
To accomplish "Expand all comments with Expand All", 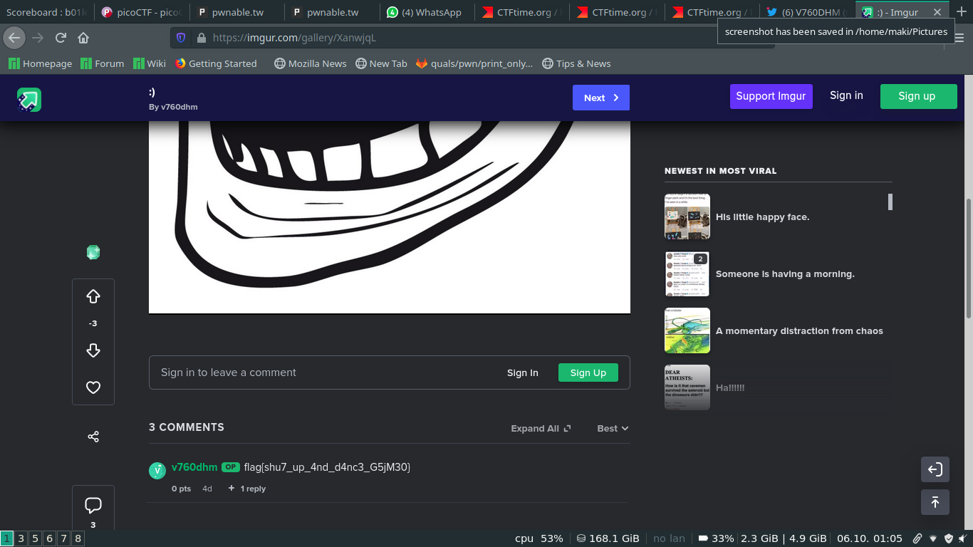I will coord(541,428).
